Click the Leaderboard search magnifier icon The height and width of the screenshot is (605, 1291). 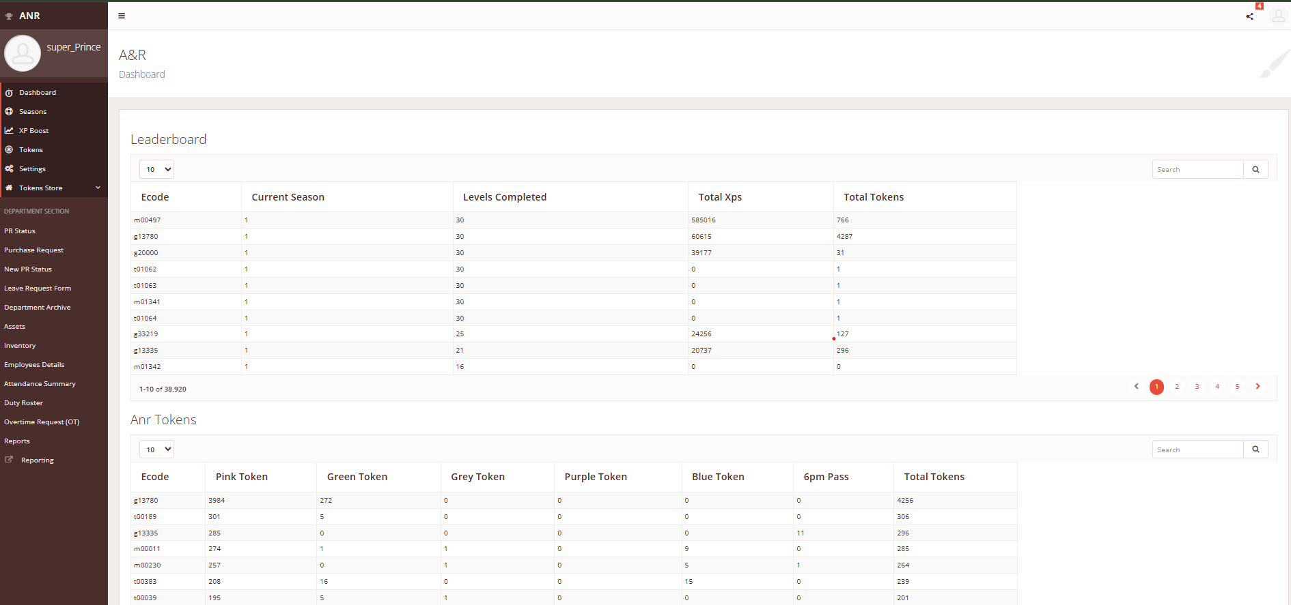coord(1255,170)
